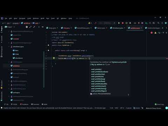Click the run gutter arrow beside main method
The image size is (168, 126).
(x=49, y=50)
